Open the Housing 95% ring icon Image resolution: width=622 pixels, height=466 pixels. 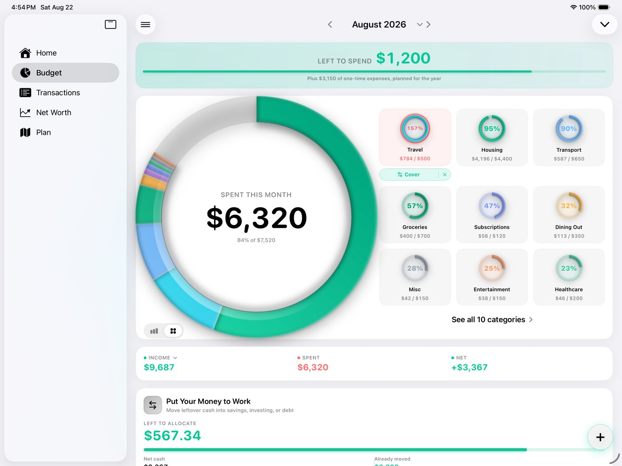pyautogui.click(x=492, y=129)
